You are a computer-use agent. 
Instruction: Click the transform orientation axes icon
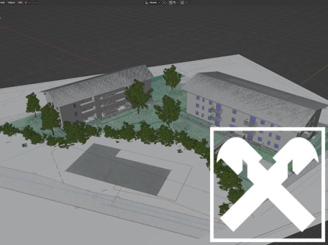147,2
